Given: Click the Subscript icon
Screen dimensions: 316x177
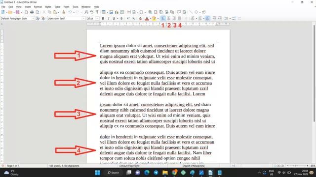Looking at the screenshot, I should [x=134, y=19].
